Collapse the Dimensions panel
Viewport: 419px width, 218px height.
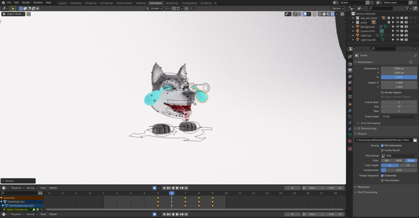pyautogui.click(x=356, y=62)
